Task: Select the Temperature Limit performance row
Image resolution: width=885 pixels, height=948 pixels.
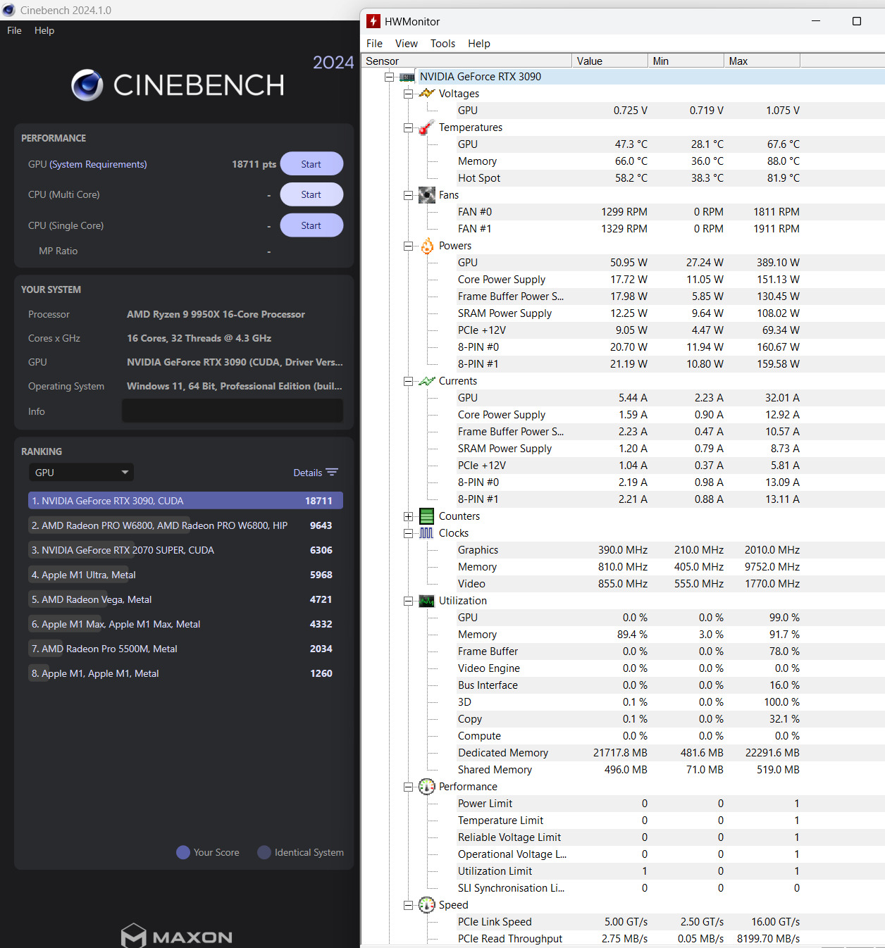Action: click(x=629, y=821)
